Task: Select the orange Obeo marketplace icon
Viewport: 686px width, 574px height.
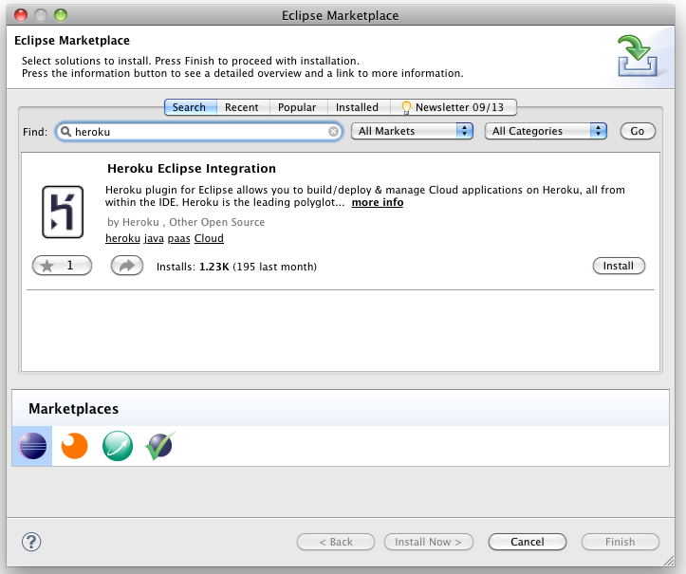Action: pyautogui.click(x=74, y=446)
